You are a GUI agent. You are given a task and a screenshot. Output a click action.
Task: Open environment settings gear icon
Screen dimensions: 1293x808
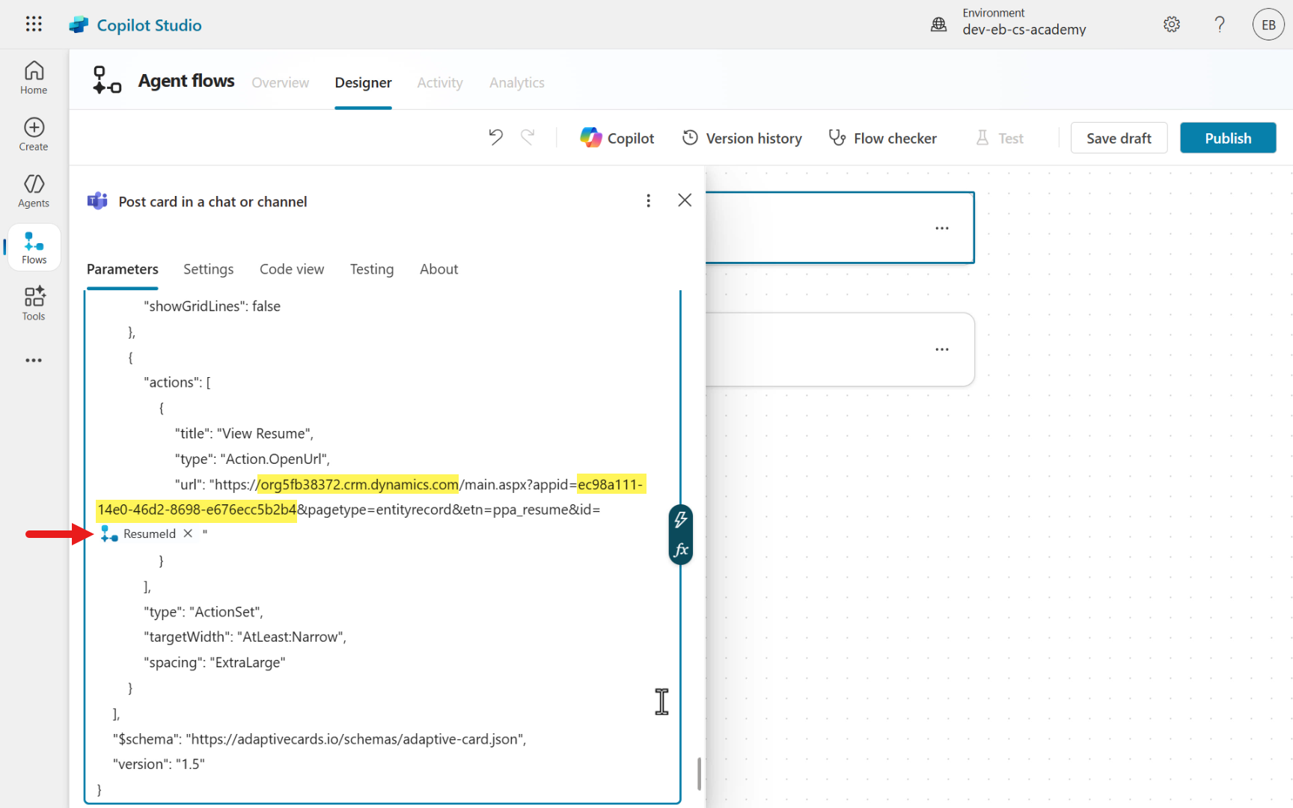pyautogui.click(x=1171, y=25)
